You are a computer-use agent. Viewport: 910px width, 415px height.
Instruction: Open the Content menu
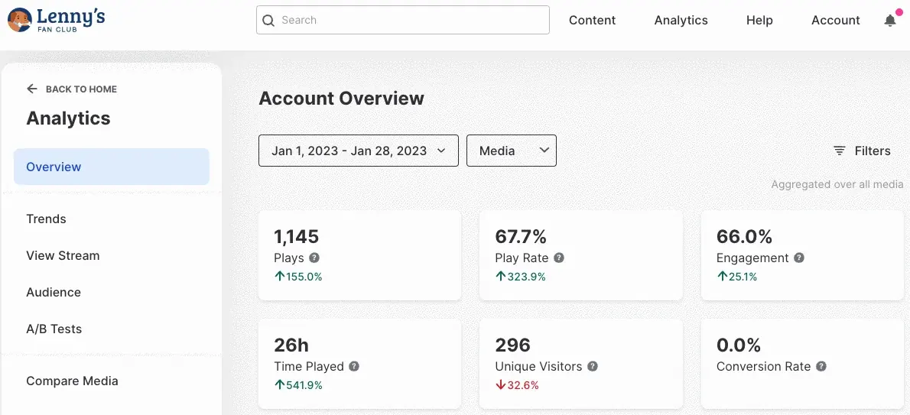(592, 21)
